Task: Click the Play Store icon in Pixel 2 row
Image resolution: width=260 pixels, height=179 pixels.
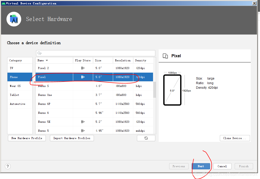Action: point(83,68)
